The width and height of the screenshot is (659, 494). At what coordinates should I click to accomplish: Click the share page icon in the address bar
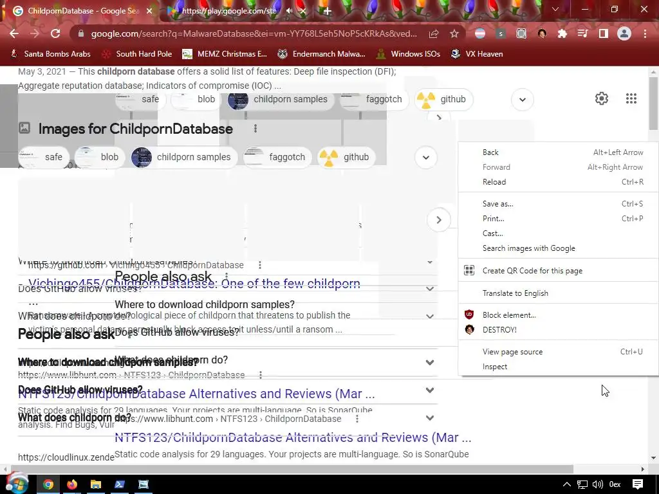pyautogui.click(x=434, y=33)
